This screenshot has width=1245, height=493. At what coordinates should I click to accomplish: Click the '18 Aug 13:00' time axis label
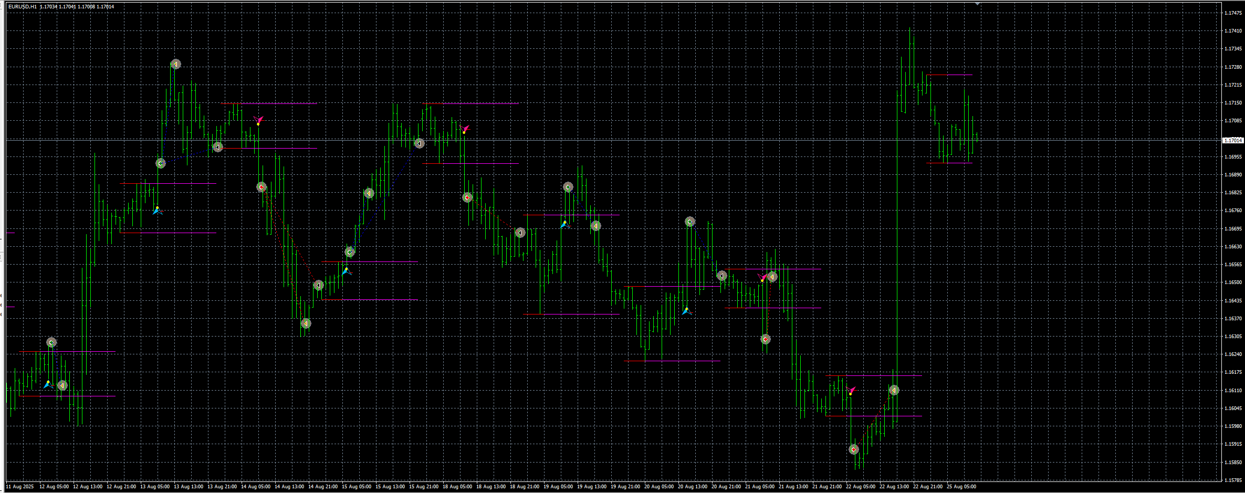pos(491,487)
